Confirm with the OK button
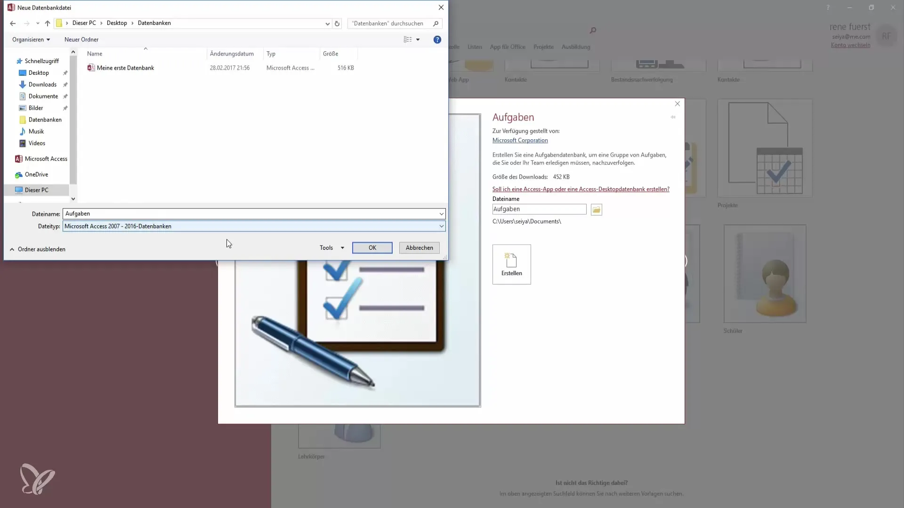Screen dimensions: 904x508 pyautogui.click(x=372, y=248)
